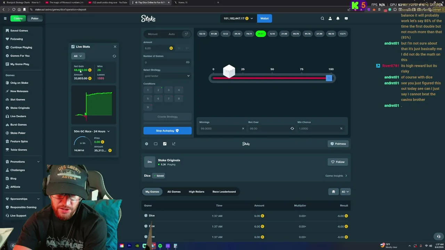Image resolution: width=445 pixels, height=250 pixels.
Task: Open Stake Originals in sidebar
Action: (20, 108)
